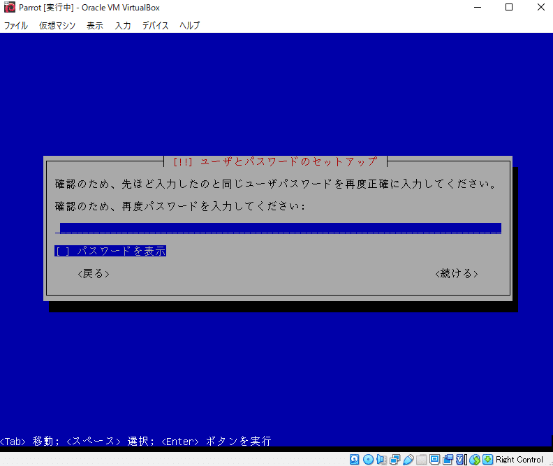The height and width of the screenshot is (466, 553).
Task: Click the <続ける> continue button
Action: coord(457,273)
